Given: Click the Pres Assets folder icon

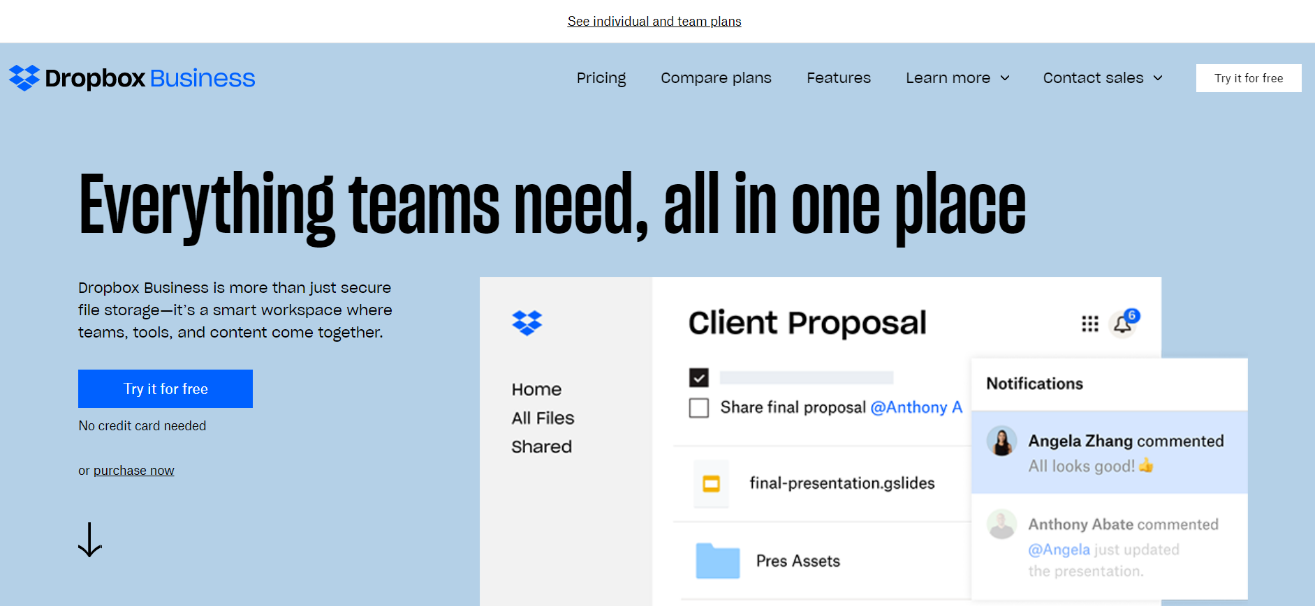Looking at the screenshot, I should coord(718,561).
